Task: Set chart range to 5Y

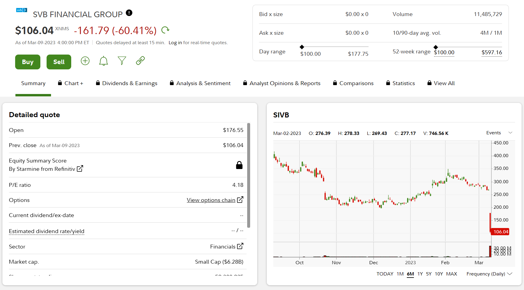Action: pyautogui.click(x=429, y=274)
